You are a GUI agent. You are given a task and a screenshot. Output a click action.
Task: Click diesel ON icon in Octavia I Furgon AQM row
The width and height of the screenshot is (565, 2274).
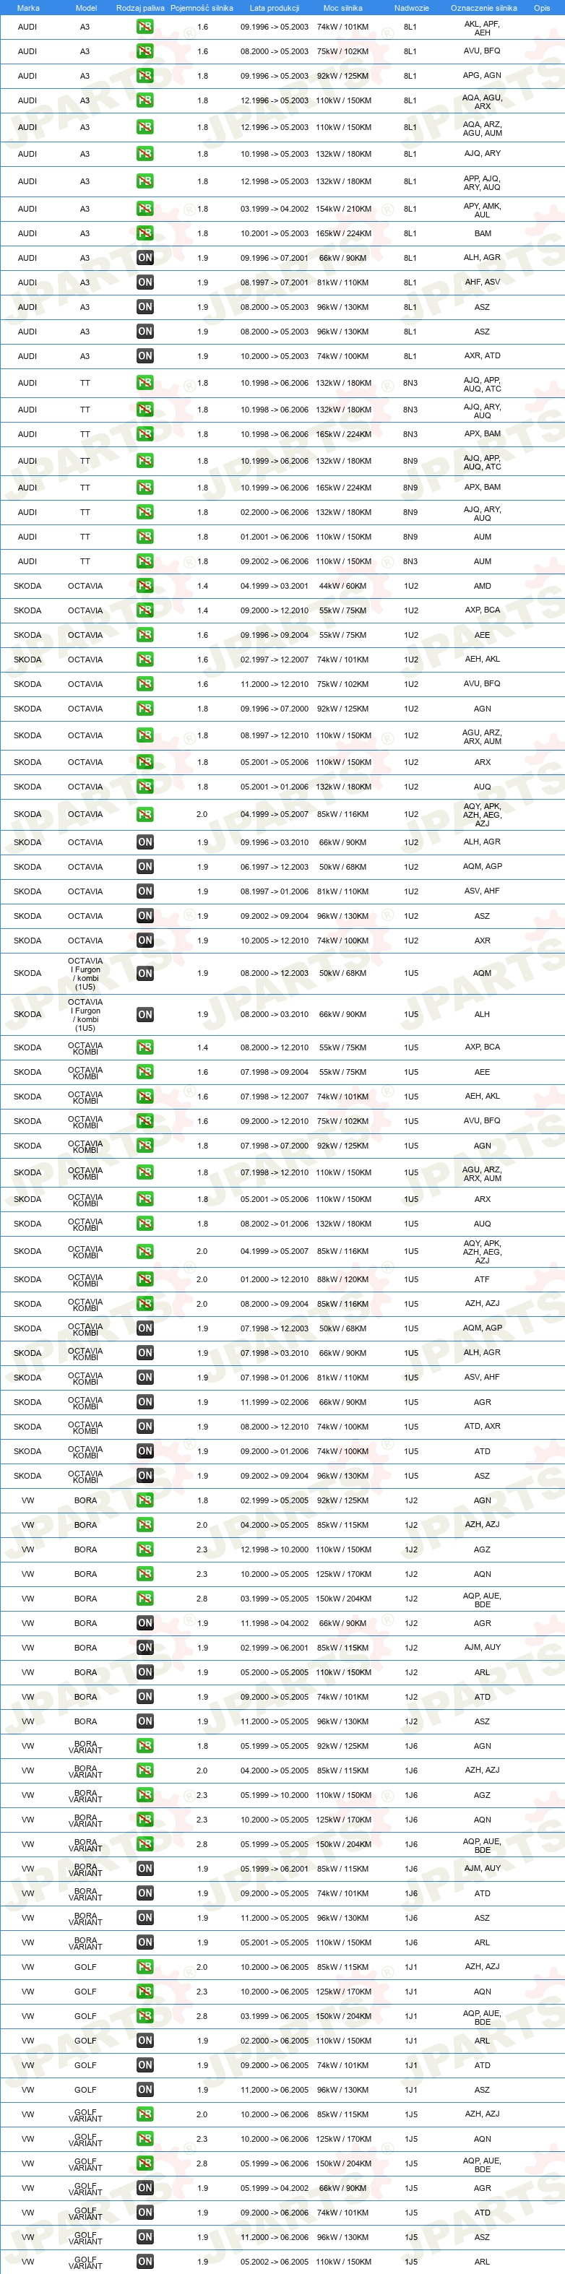[x=145, y=974]
